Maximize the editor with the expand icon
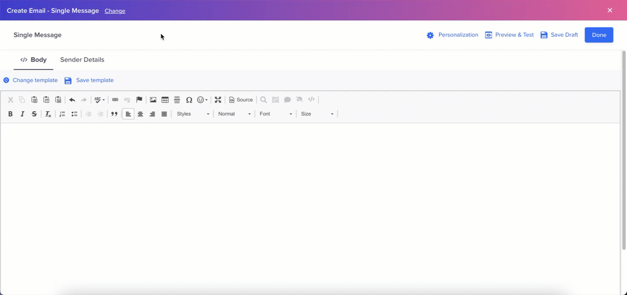Screen dimensions: 627x295 (x=218, y=100)
